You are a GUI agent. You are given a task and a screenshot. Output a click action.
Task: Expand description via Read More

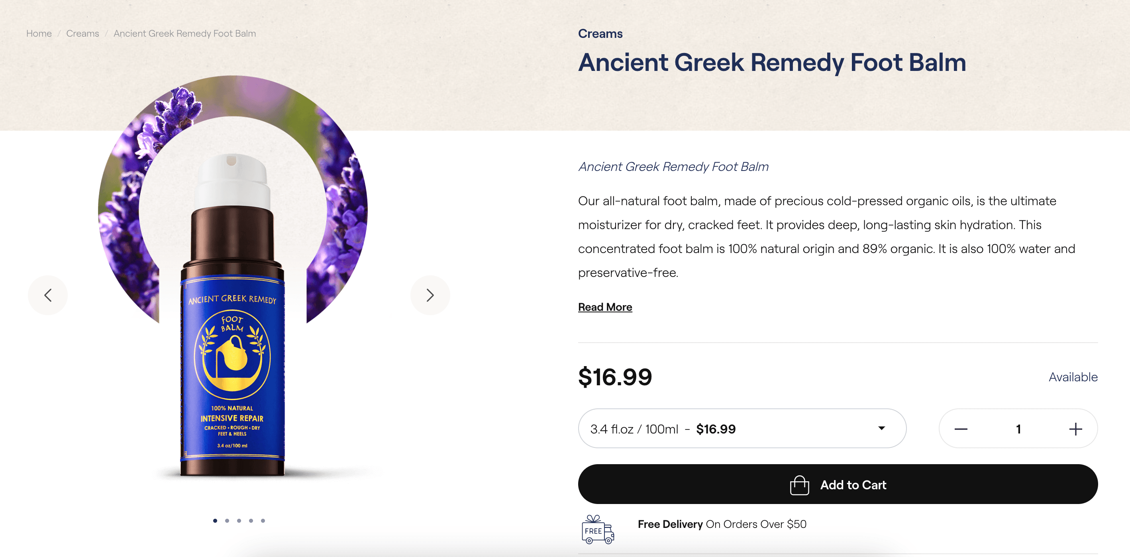(x=605, y=307)
